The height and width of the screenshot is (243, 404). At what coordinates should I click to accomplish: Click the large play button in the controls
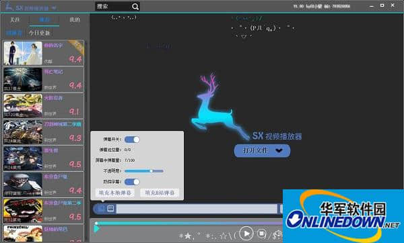click(x=246, y=233)
